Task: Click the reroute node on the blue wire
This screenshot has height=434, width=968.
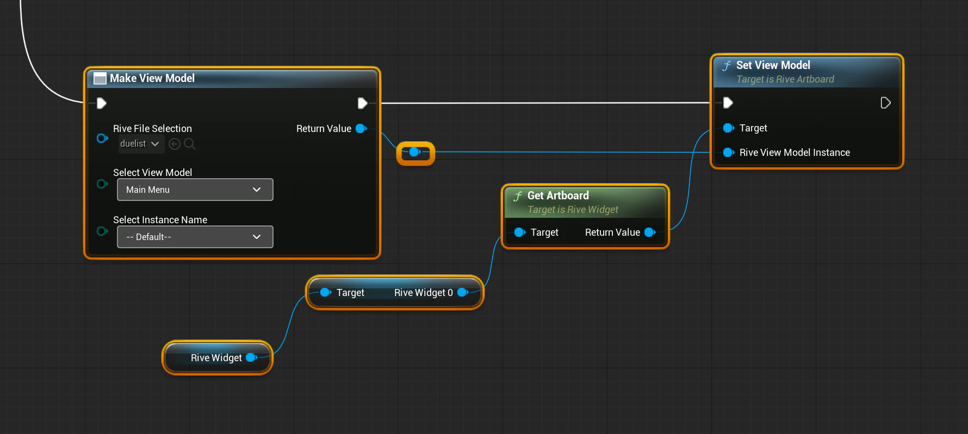Action: pyautogui.click(x=415, y=153)
